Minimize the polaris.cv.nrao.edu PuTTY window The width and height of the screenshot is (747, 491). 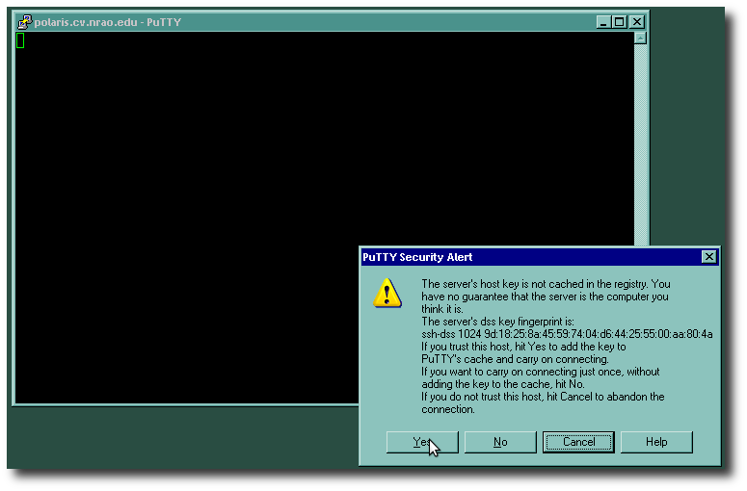click(603, 22)
